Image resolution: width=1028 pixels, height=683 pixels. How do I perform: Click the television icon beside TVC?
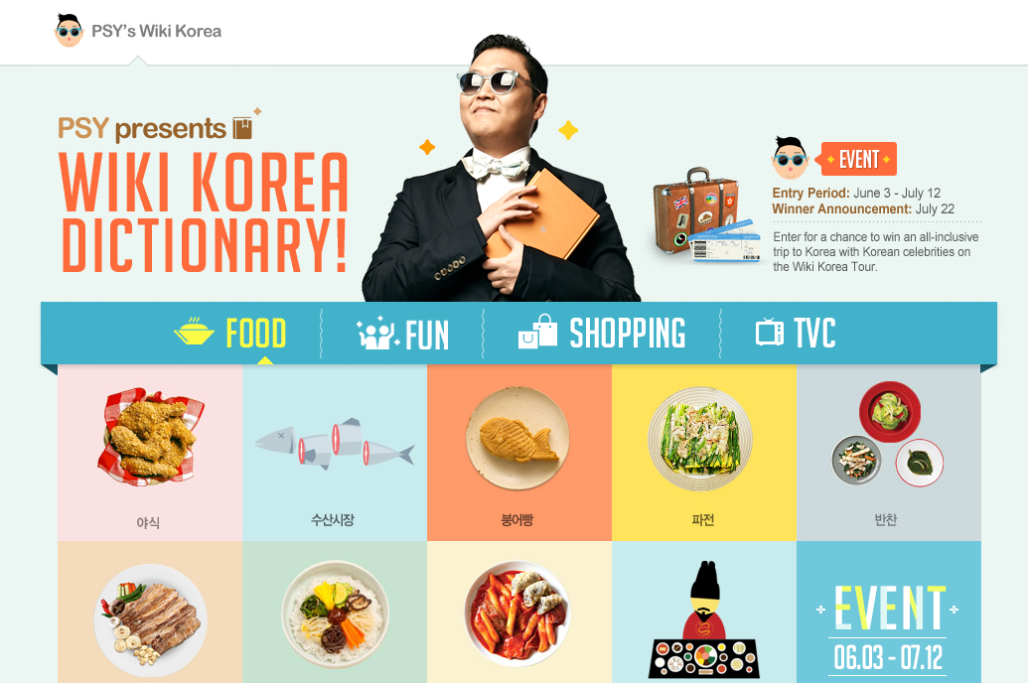pyautogui.click(x=770, y=332)
